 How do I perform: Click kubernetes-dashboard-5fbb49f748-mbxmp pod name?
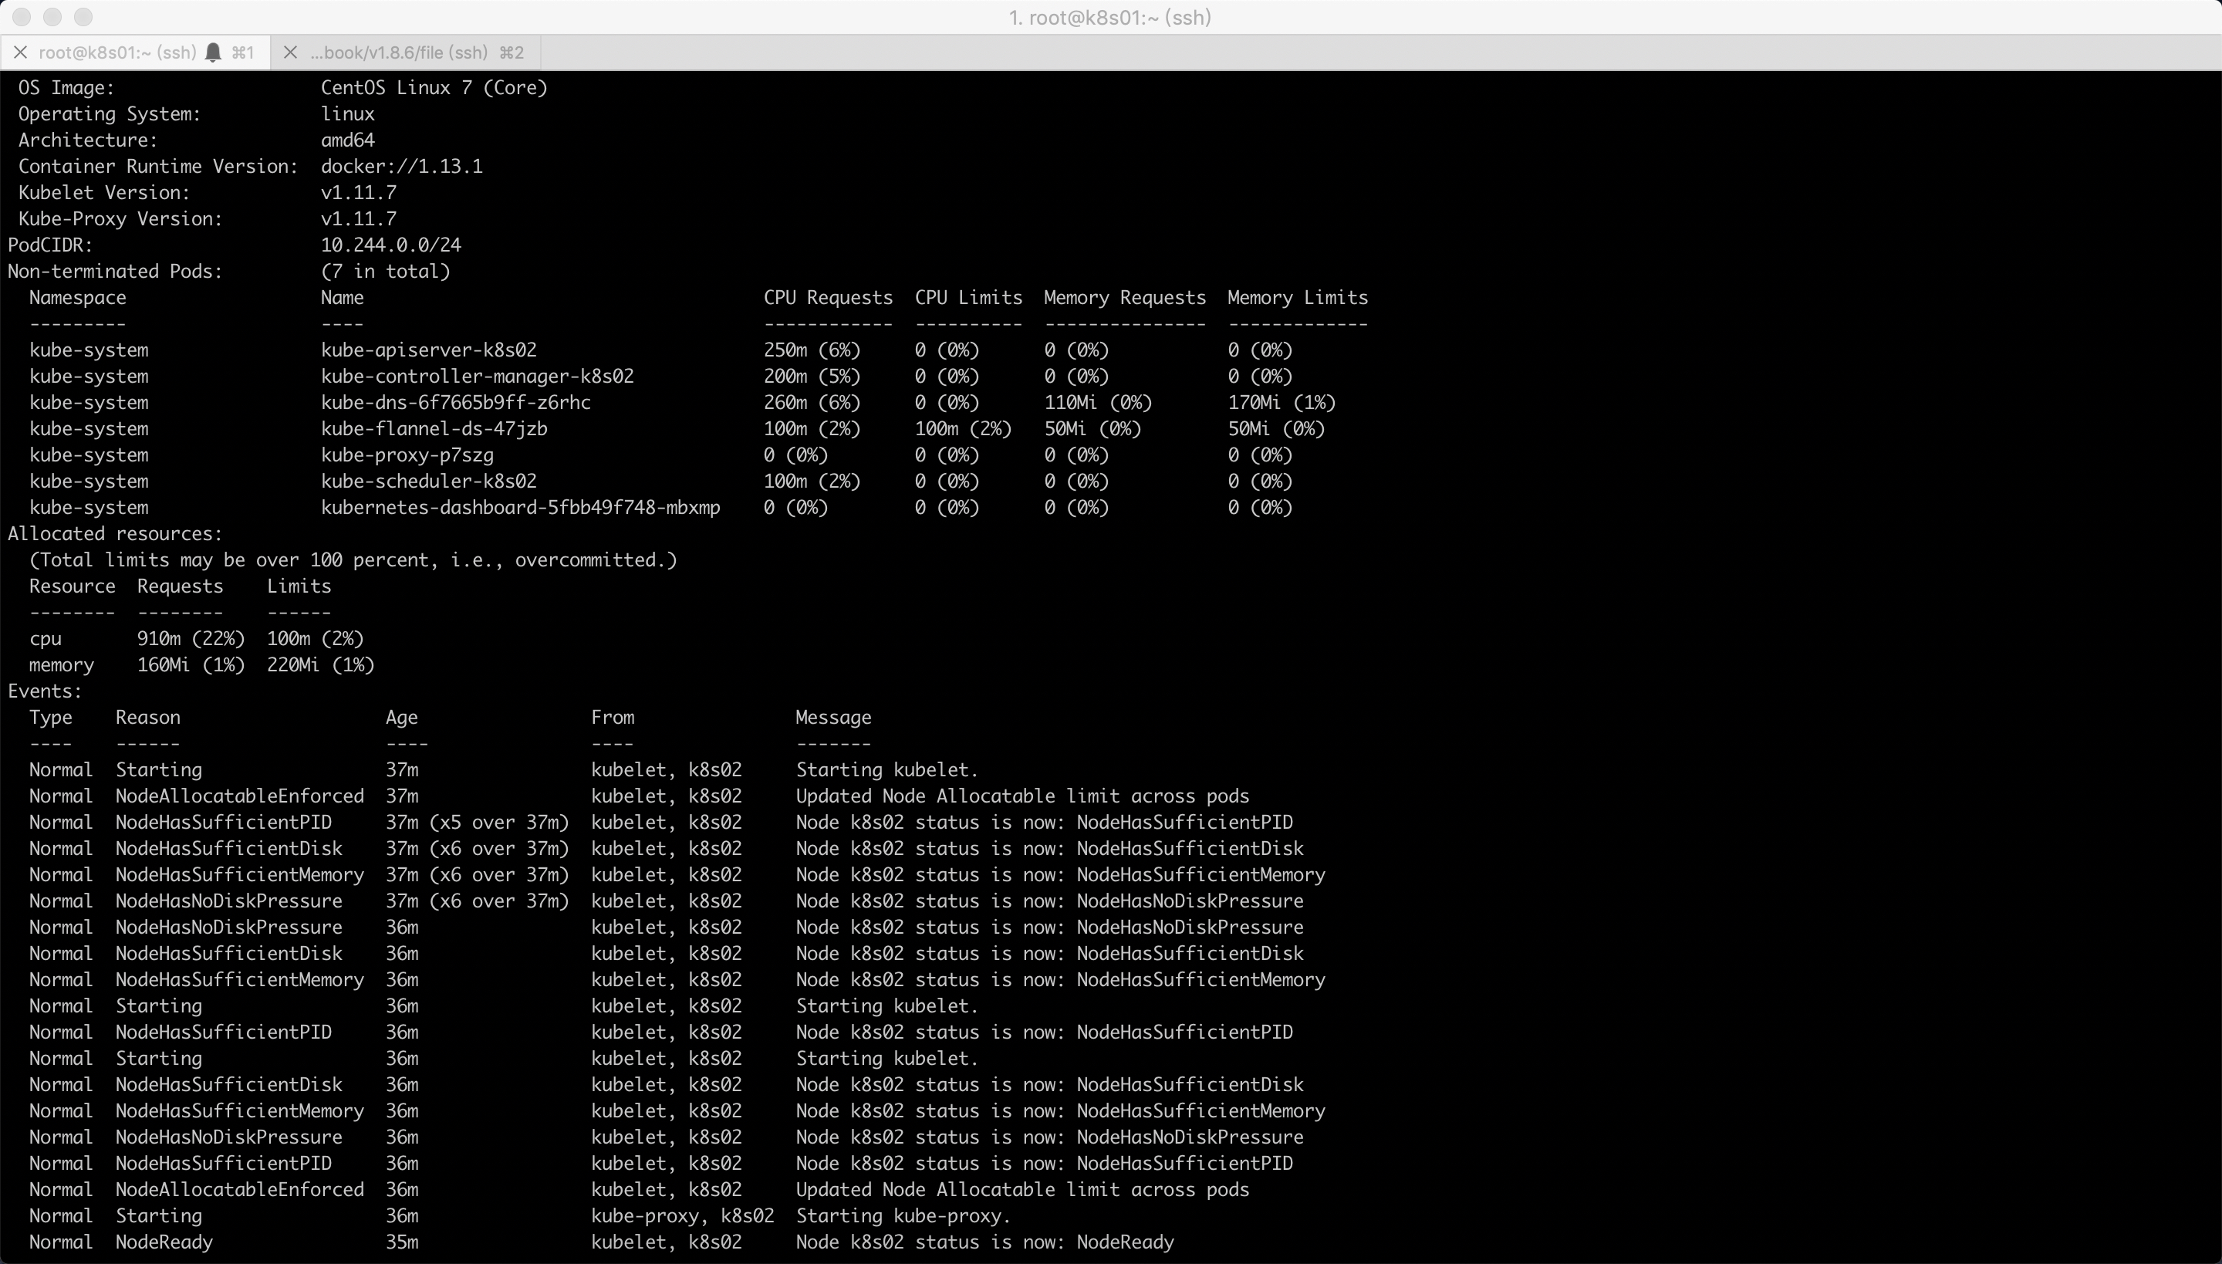point(520,508)
